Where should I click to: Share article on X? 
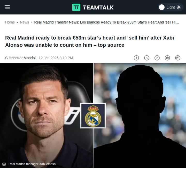tap(147, 58)
